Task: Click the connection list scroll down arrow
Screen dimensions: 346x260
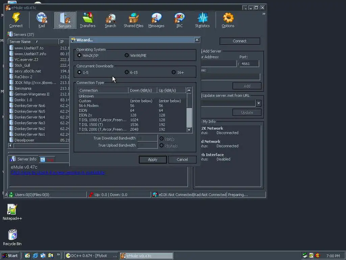Action: click(x=189, y=130)
